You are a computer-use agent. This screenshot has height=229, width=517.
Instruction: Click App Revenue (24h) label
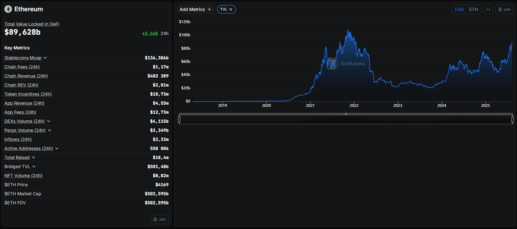(x=24, y=103)
